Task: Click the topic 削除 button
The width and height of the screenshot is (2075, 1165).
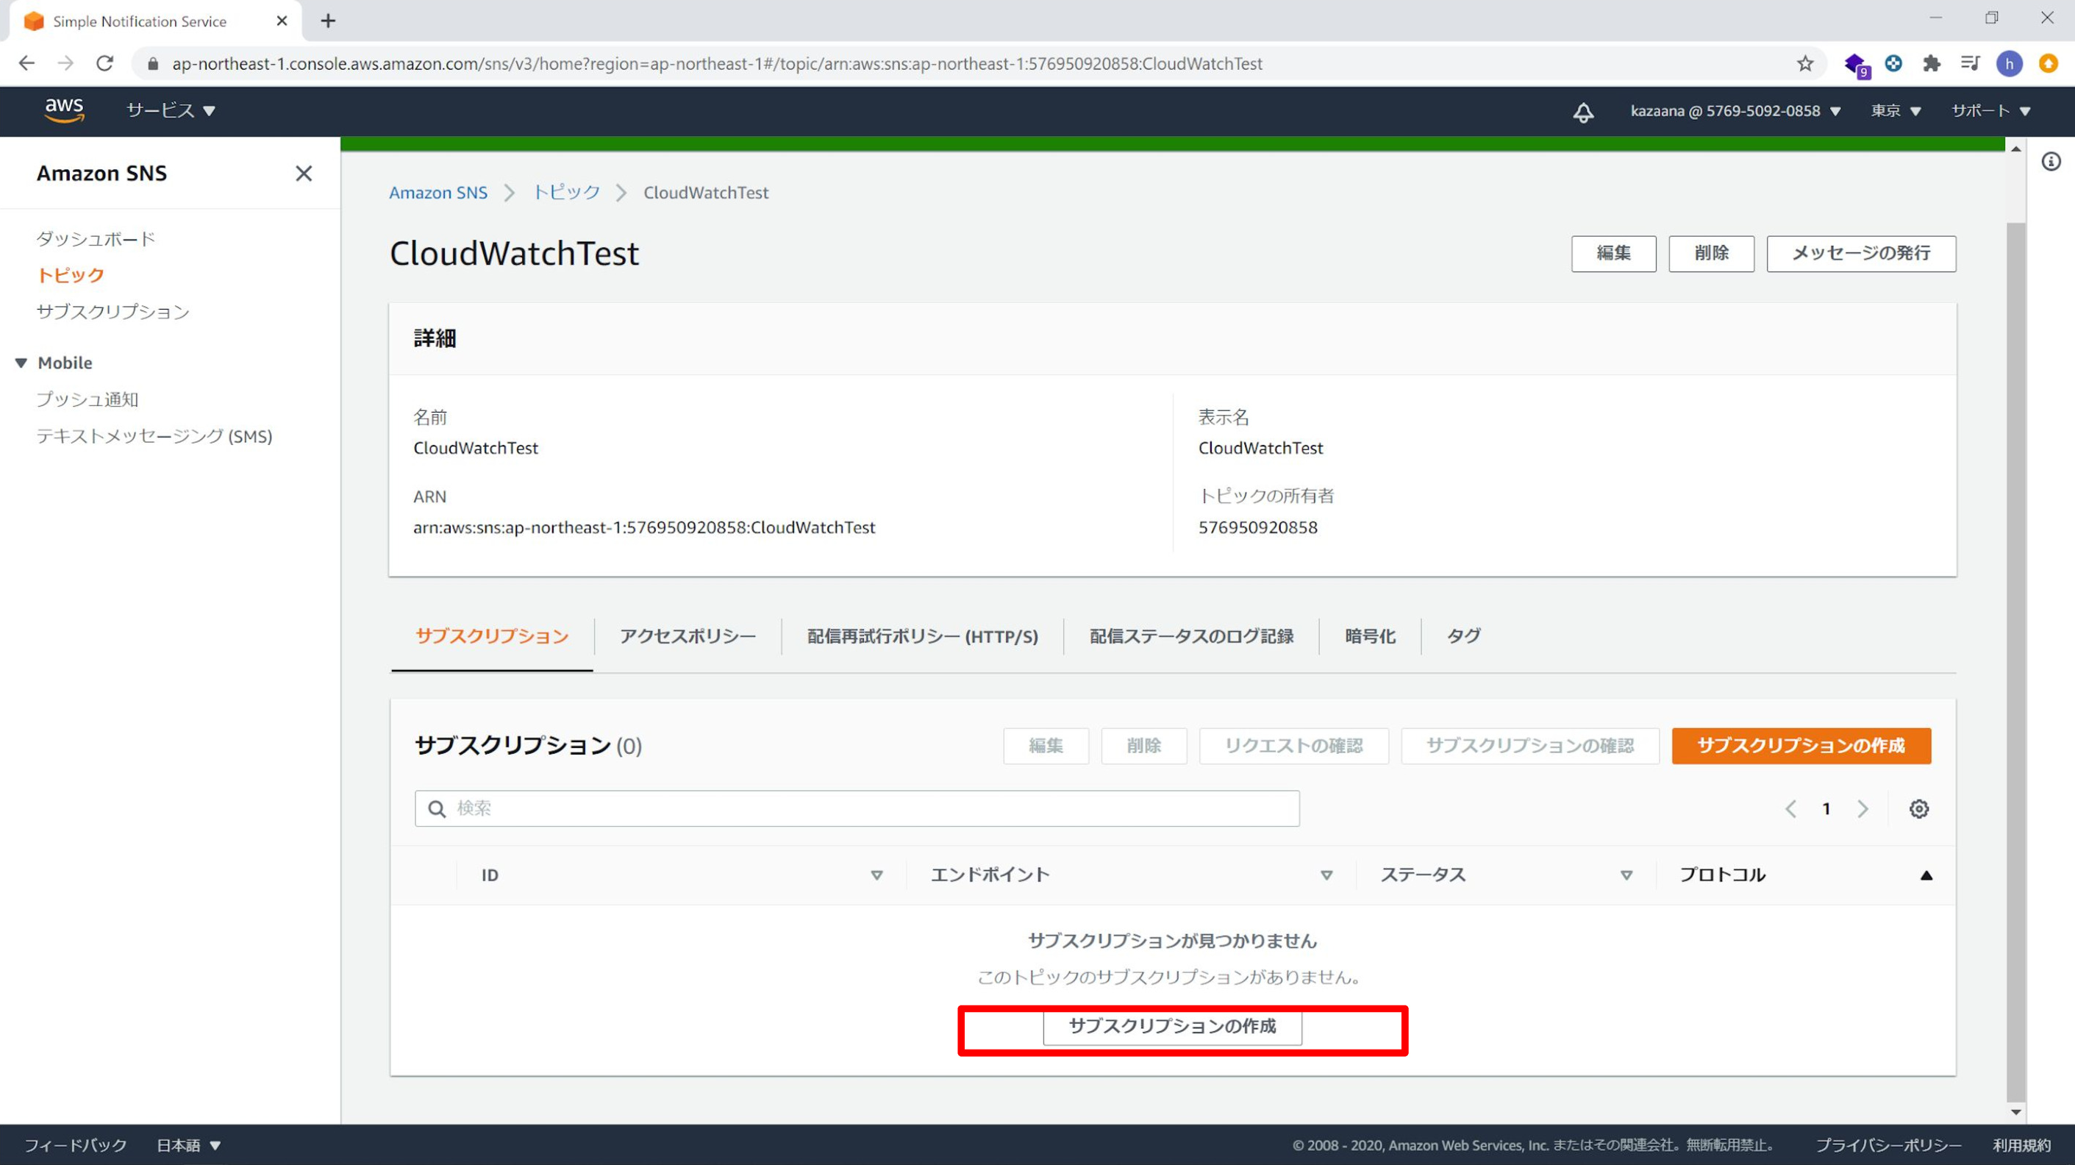Action: [1711, 254]
